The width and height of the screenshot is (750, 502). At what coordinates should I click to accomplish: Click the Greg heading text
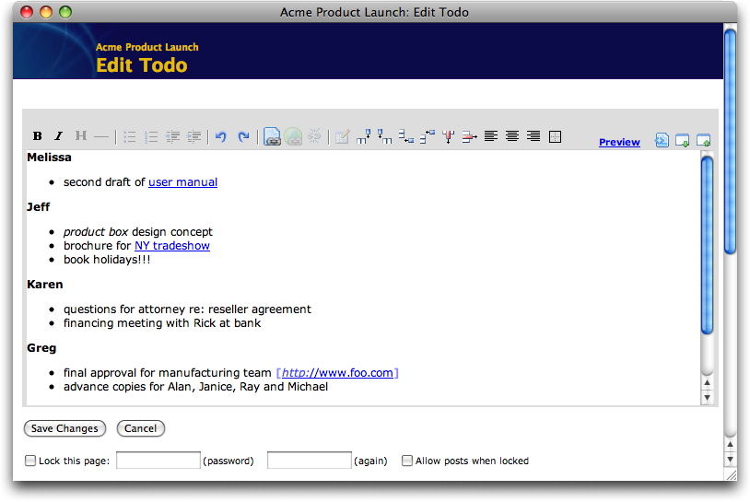tap(41, 348)
